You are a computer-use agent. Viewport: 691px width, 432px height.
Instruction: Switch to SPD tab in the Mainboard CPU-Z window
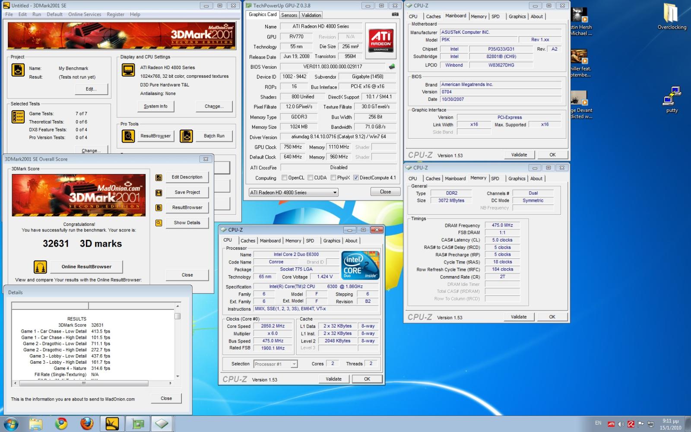pyautogui.click(x=495, y=16)
